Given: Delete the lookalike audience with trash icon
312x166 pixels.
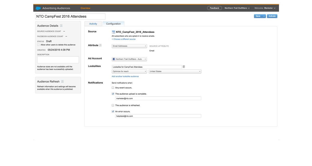Looking at the screenshot, I should pos(184,67).
